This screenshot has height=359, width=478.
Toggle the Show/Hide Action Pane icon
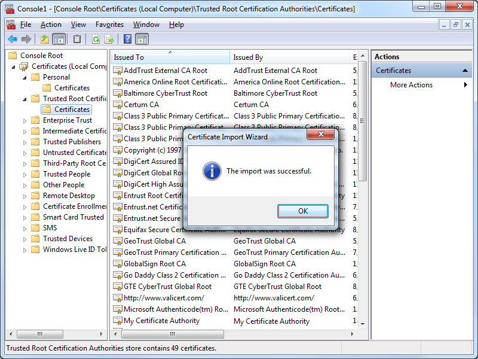[x=142, y=39]
